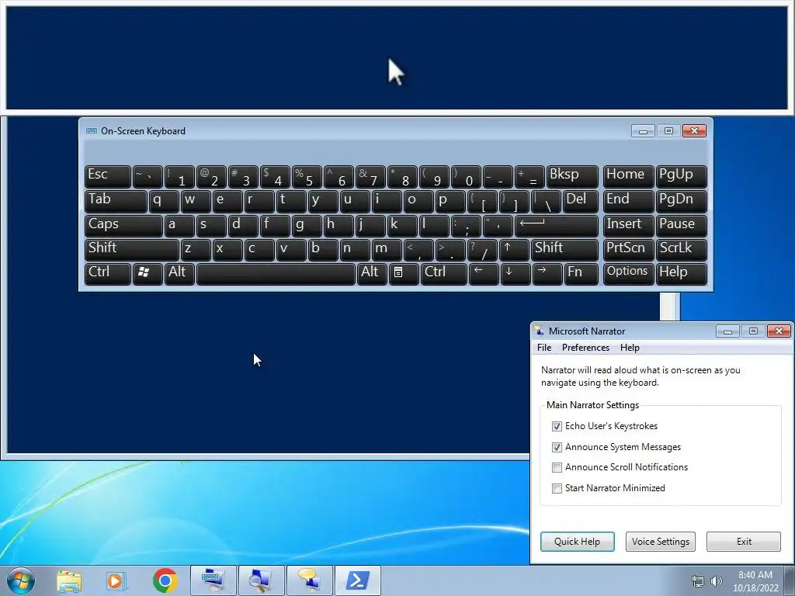Toggle the ScrLk key

point(681,250)
